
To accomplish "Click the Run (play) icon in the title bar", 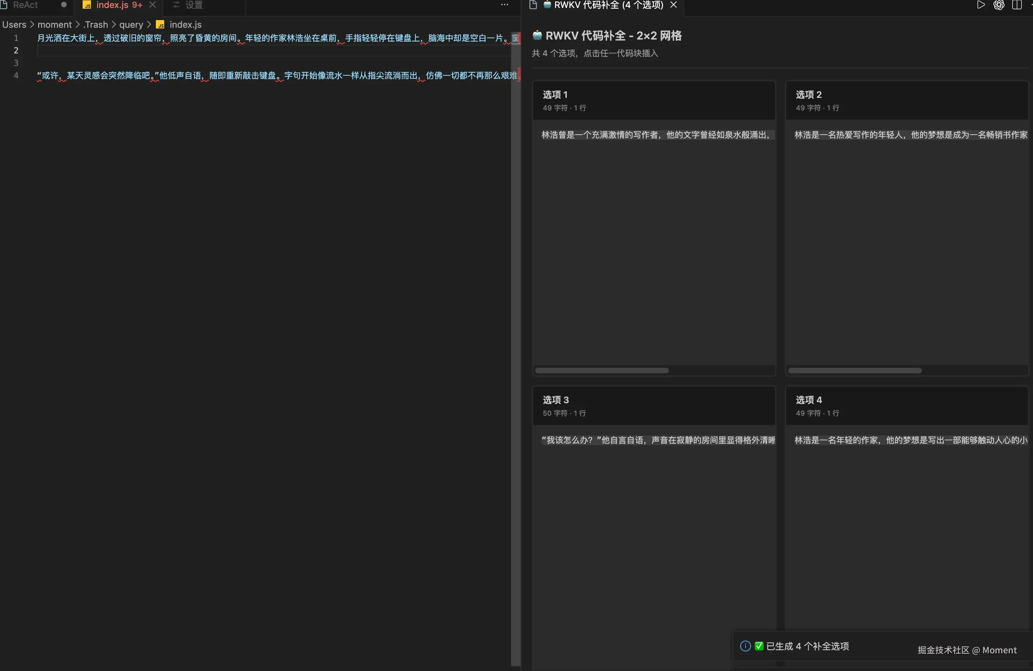I will [x=981, y=5].
